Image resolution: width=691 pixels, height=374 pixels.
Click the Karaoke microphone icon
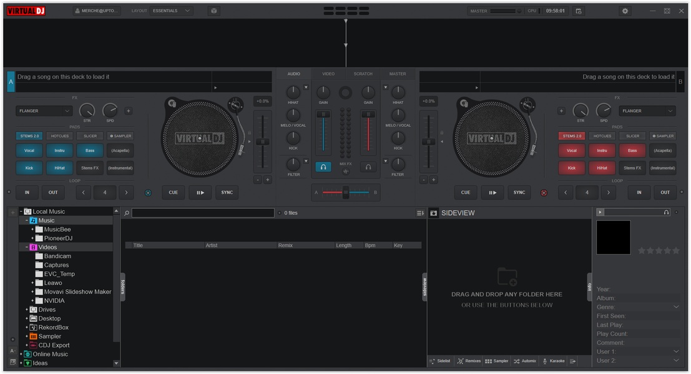point(544,361)
